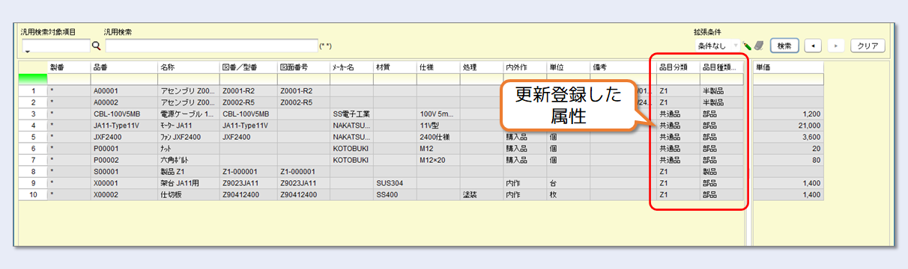Click the green top-left grid corner cell
This screenshot has width=908, height=269.
point(33,78)
